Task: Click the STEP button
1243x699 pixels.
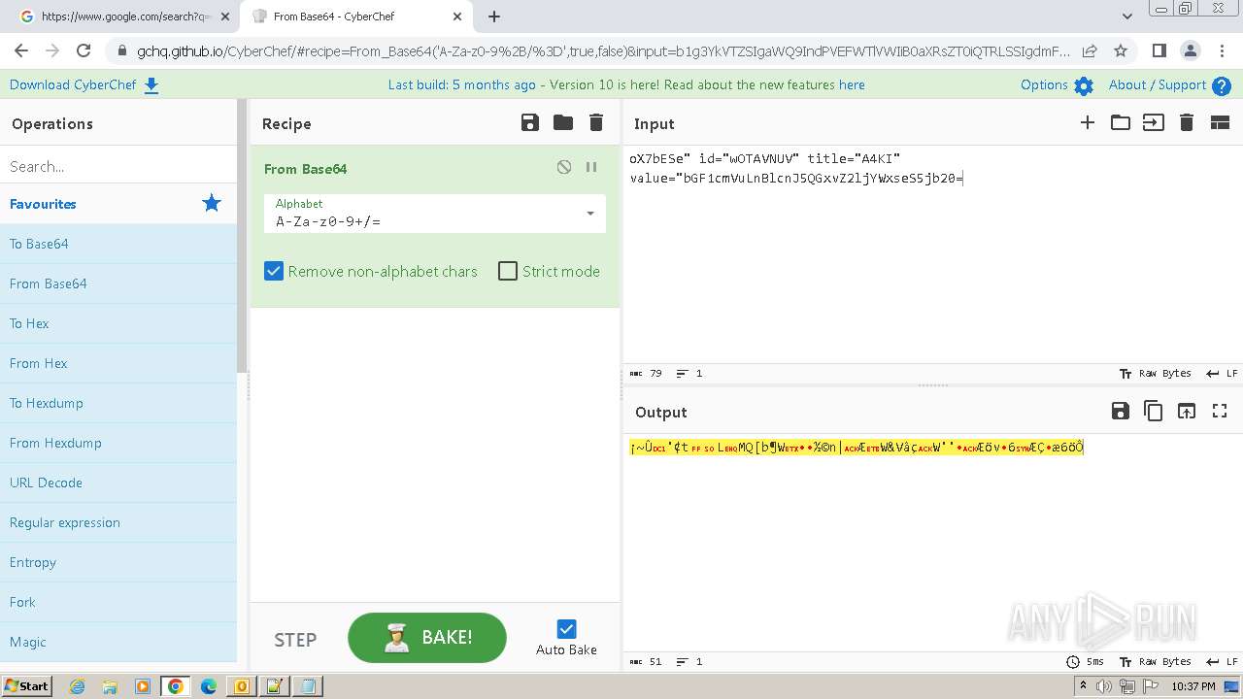Action: (295, 640)
